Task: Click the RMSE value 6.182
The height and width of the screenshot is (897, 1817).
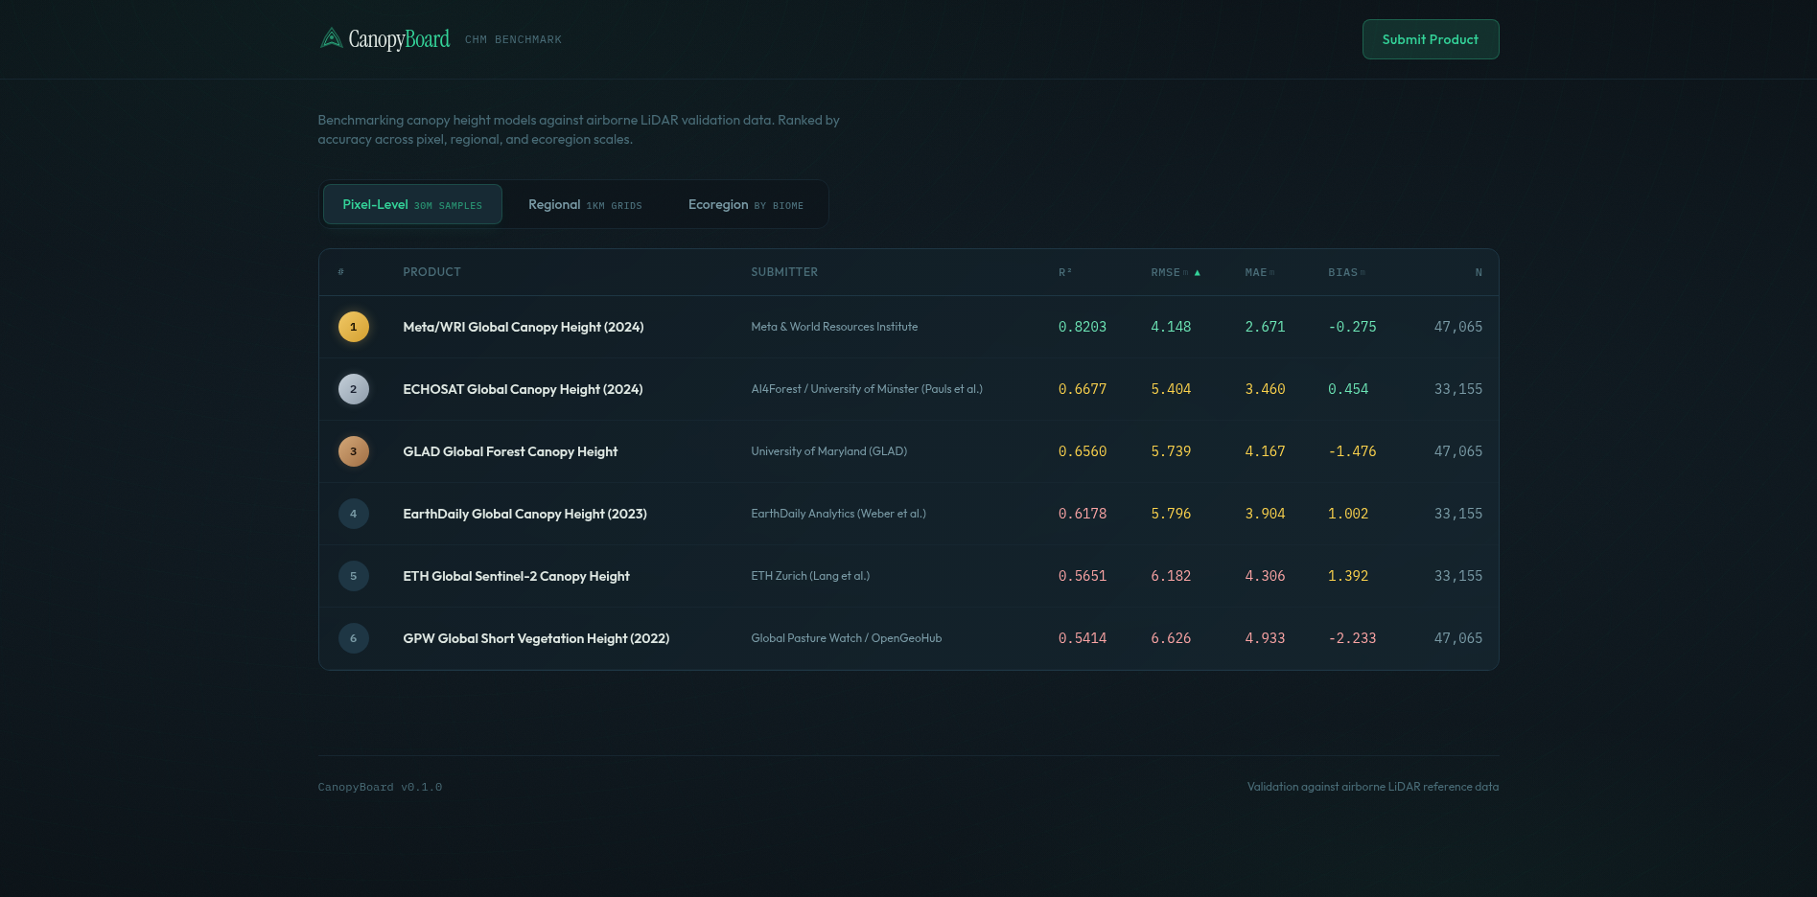Action: click(1171, 576)
